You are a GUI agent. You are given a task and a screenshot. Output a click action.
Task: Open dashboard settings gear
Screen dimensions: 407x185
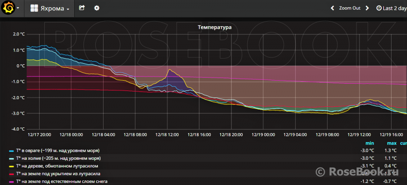click(96, 8)
